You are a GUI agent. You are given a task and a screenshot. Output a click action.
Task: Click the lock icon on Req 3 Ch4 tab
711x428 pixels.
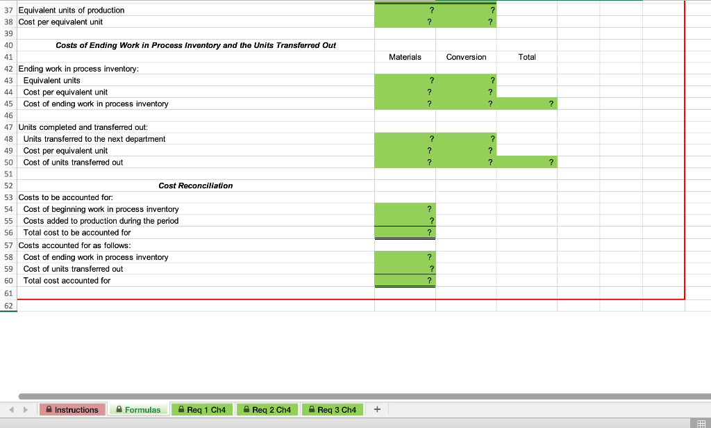[309, 409]
